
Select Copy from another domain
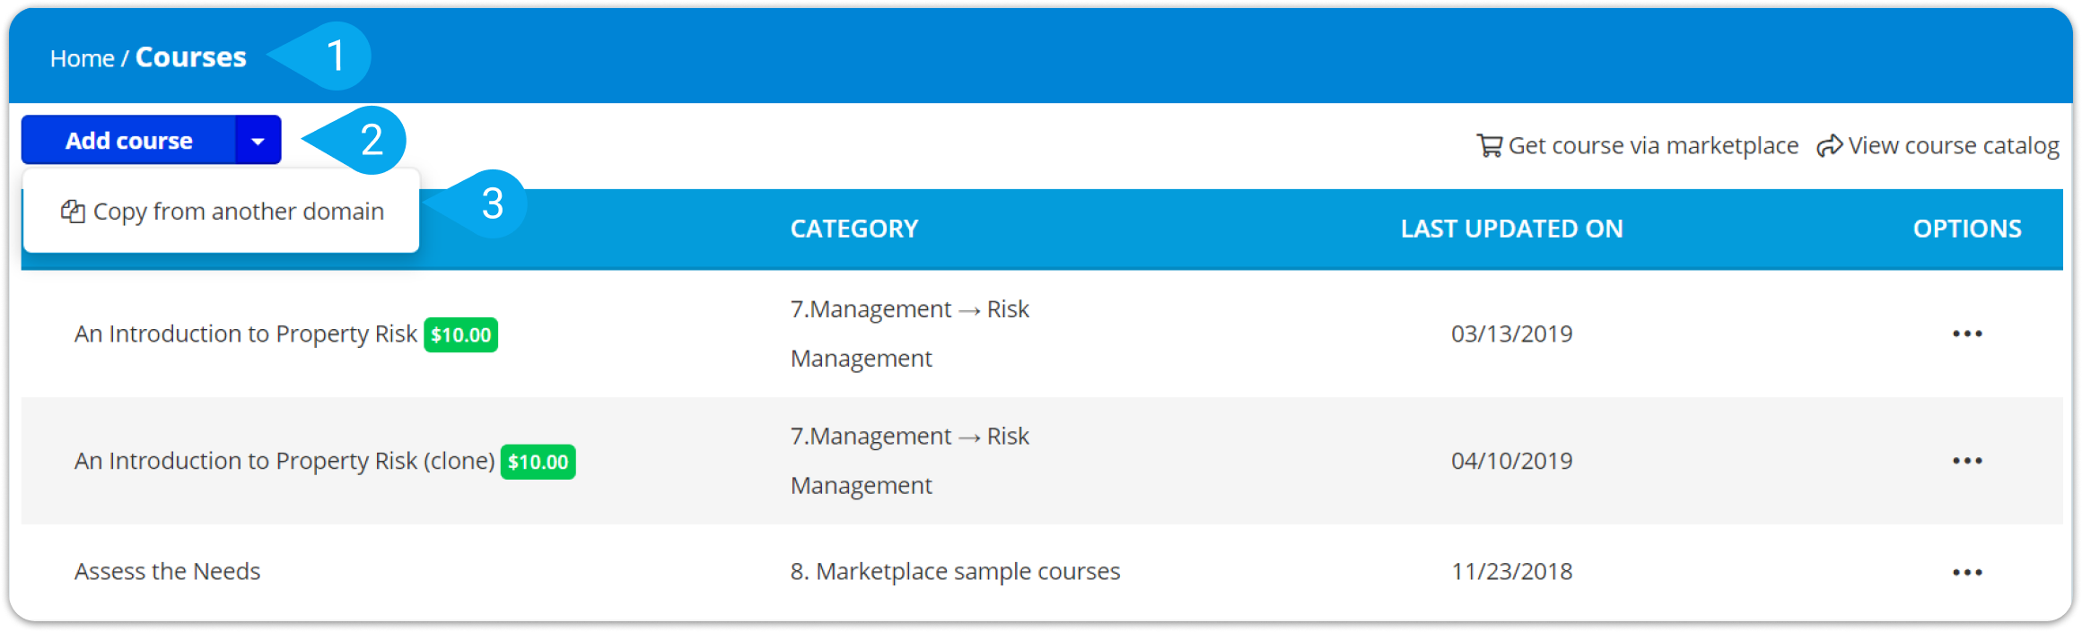point(222,212)
